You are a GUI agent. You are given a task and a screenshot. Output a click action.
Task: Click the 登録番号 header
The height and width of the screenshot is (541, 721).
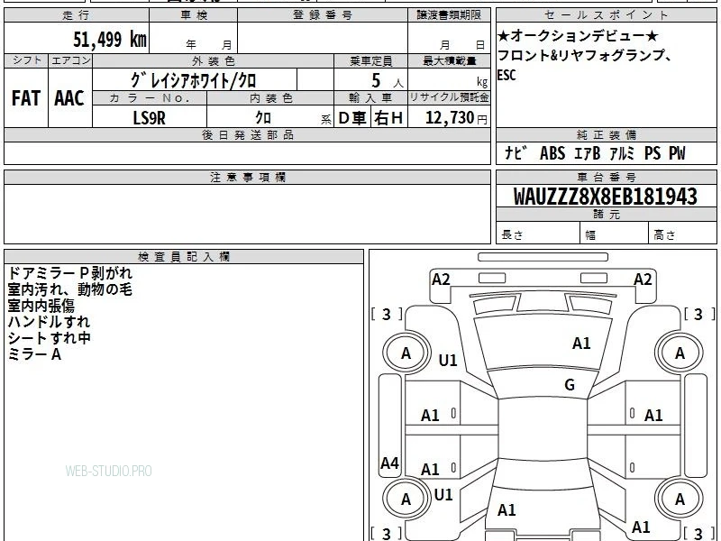point(323,15)
